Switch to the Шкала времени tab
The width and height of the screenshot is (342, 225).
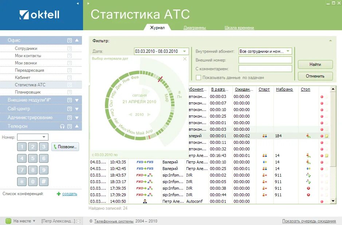click(239, 28)
